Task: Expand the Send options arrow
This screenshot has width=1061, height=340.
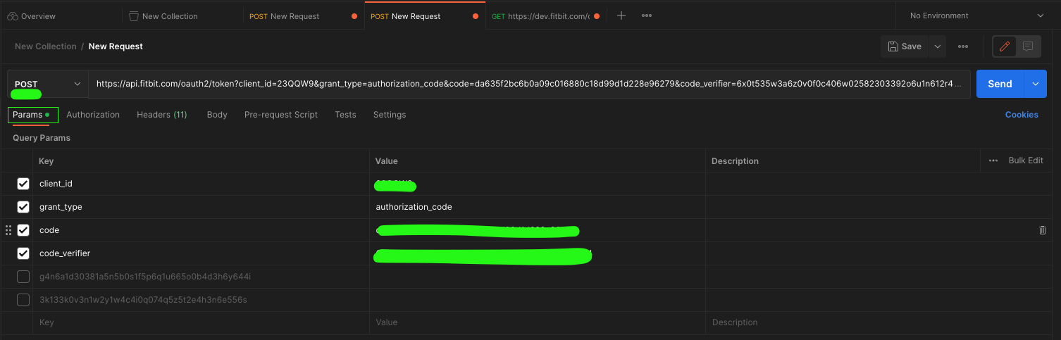Action: click(1035, 84)
